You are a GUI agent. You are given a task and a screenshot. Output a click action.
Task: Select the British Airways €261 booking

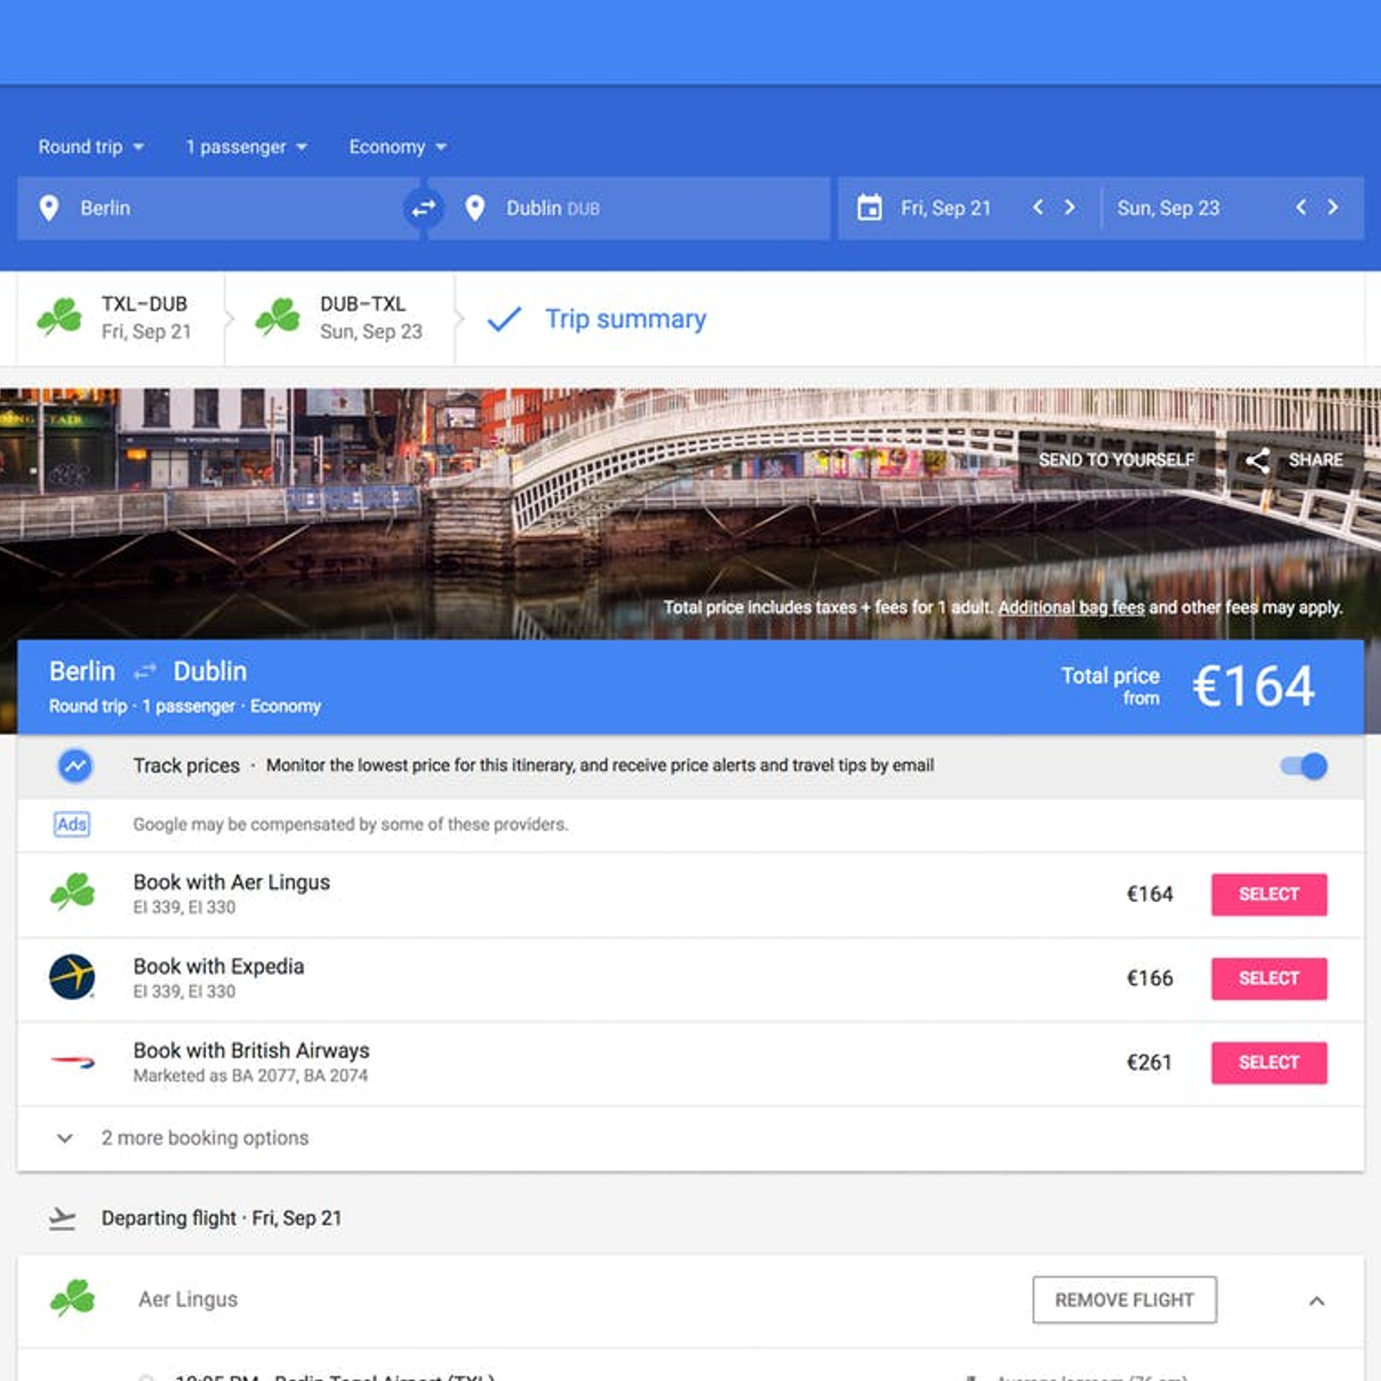[1269, 1063]
